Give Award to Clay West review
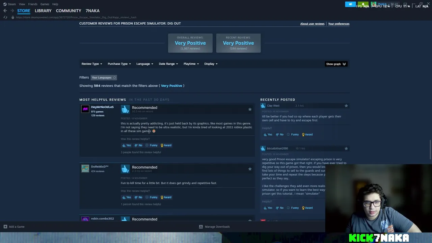The width and height of the screenshot is (432, 243). click(x=307, y=134)
